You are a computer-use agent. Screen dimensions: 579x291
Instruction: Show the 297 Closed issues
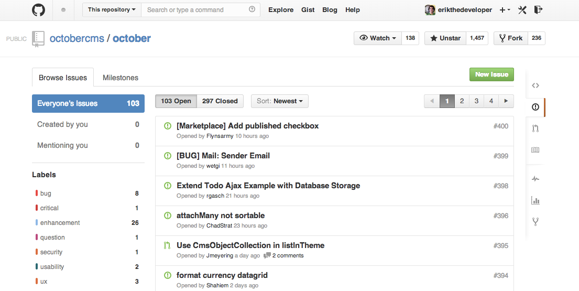[220, 101]
